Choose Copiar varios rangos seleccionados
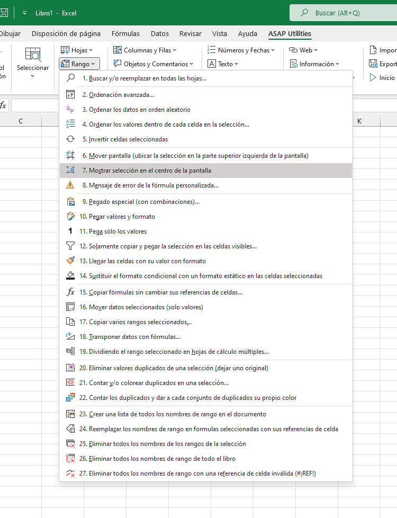This screenshot has height=518, width=397. [206, 322]
